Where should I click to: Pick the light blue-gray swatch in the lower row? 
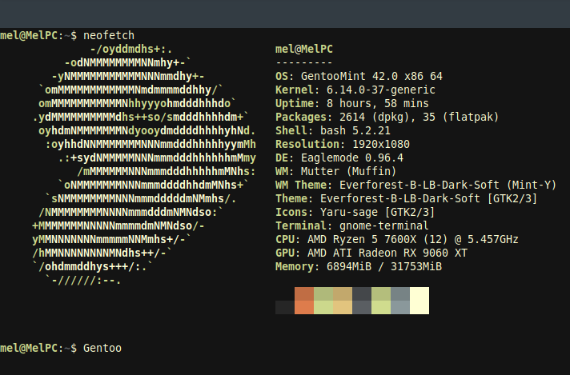(400, 308)
